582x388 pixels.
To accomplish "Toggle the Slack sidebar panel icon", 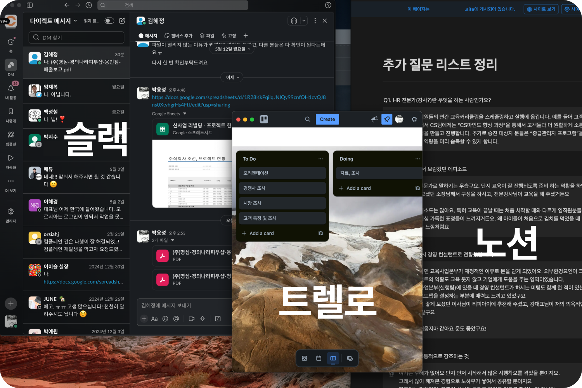I will coord(29,5).
